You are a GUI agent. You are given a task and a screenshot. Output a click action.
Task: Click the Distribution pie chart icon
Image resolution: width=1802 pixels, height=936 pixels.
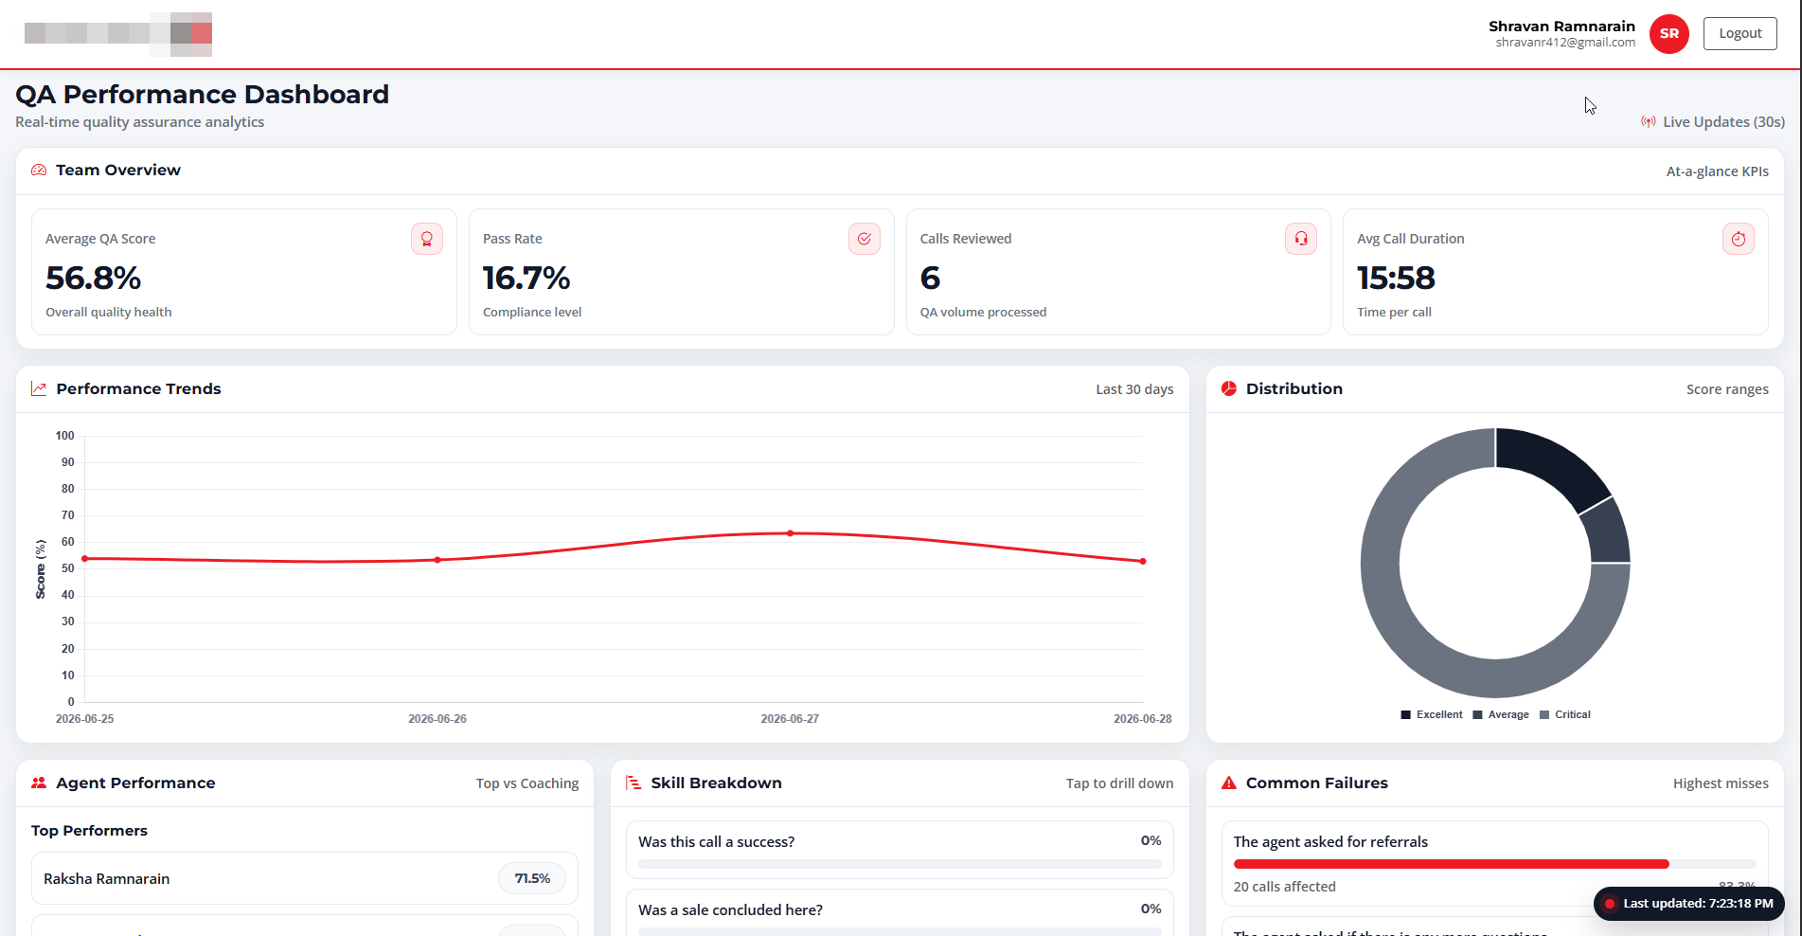[1229, 388]
